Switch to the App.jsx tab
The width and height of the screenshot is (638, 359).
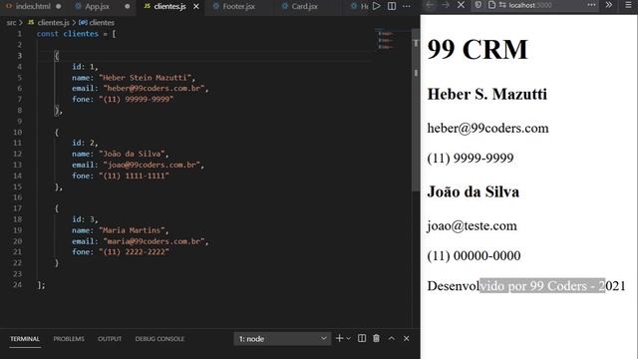tap(98, 7)
